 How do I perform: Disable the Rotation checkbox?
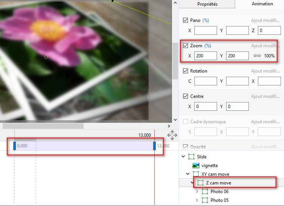tap(185, 71)
